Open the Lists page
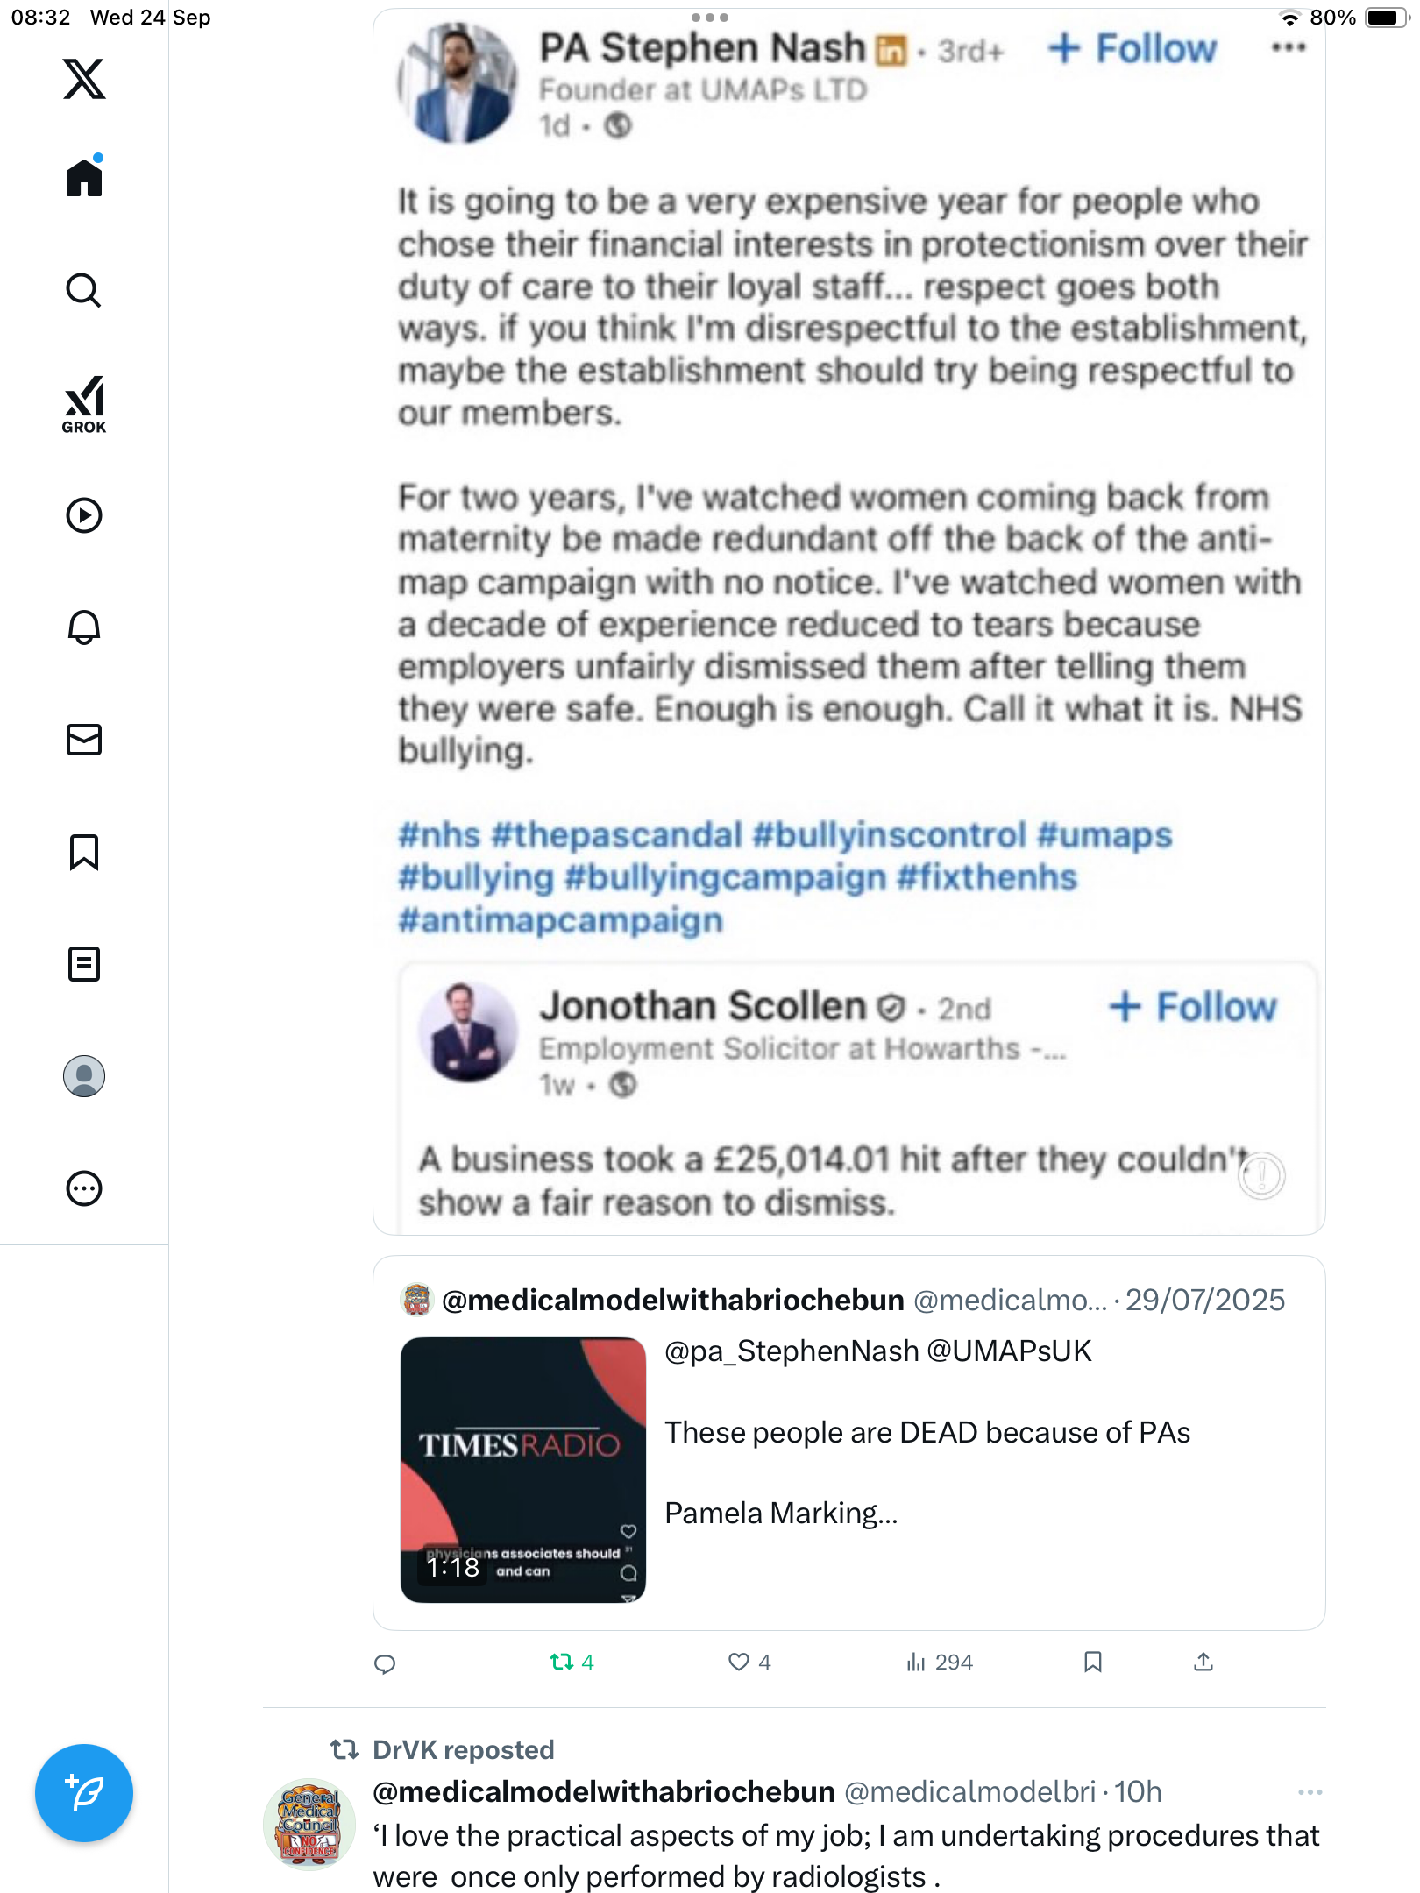 coord(84,964)
